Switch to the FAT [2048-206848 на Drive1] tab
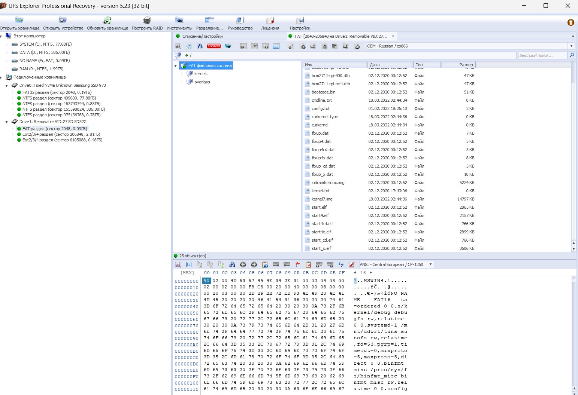This screenshot has height=395, width=578. (x=341, y=36)
